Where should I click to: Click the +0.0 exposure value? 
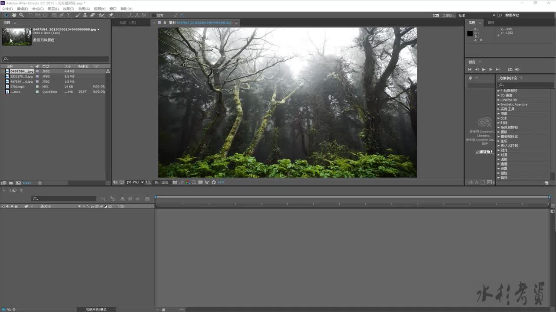[x=221, y=182]
